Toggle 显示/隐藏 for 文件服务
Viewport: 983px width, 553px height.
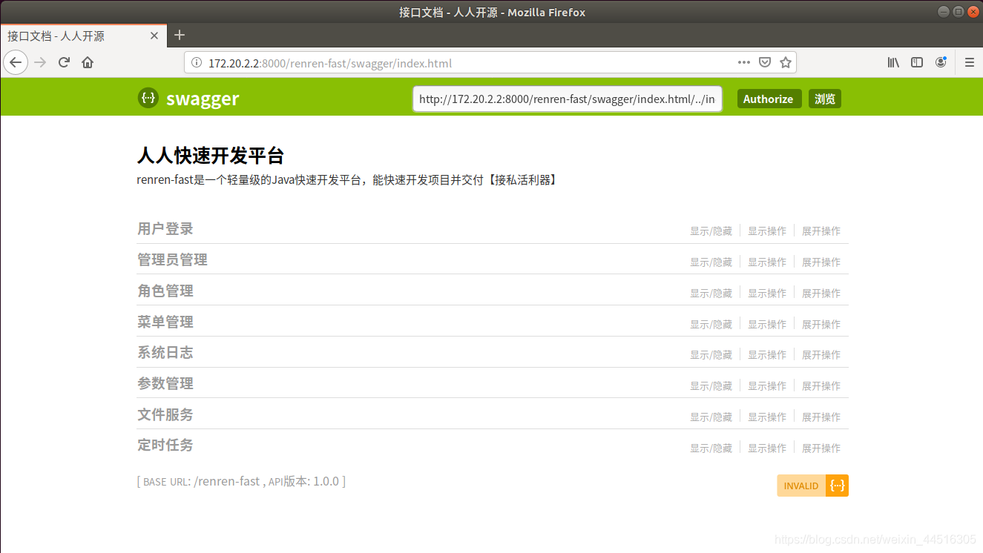point(711,417)
